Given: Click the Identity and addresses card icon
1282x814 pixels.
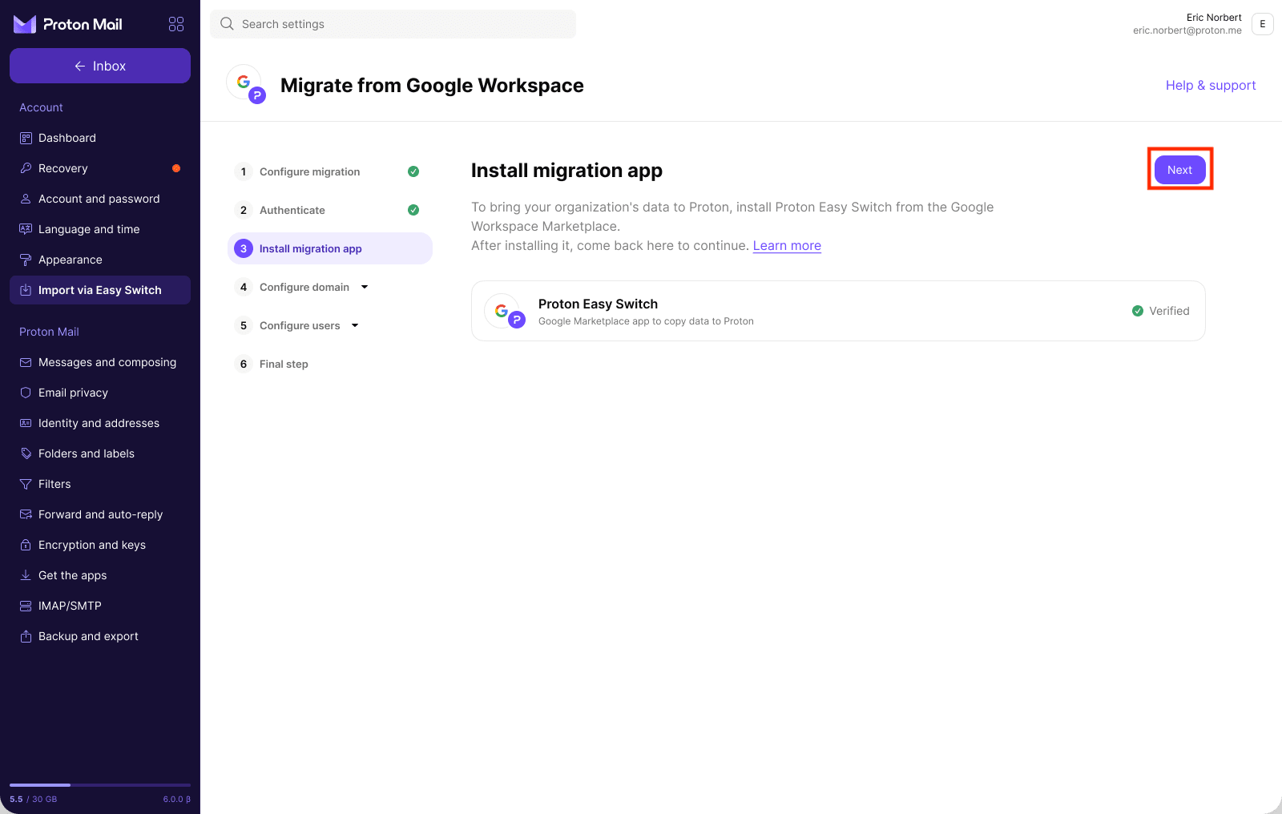Looking at the screenshot, I should [x=26, y=423].
